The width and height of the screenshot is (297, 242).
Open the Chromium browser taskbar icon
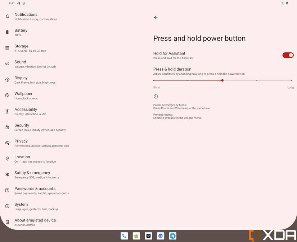161,236
